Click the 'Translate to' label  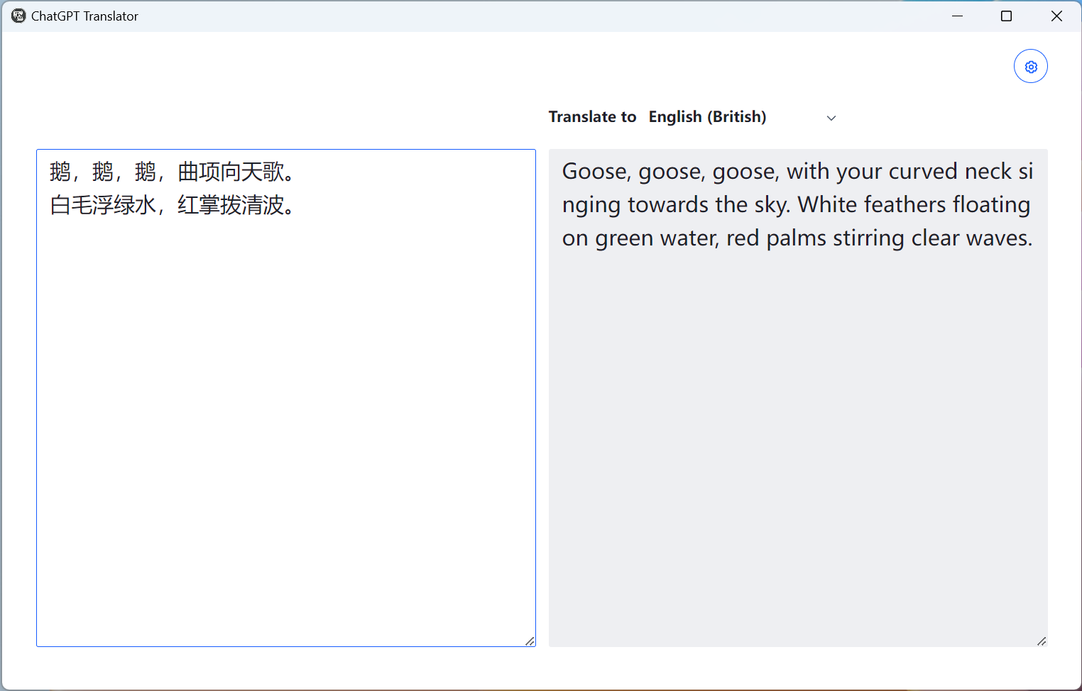point(592,117)
